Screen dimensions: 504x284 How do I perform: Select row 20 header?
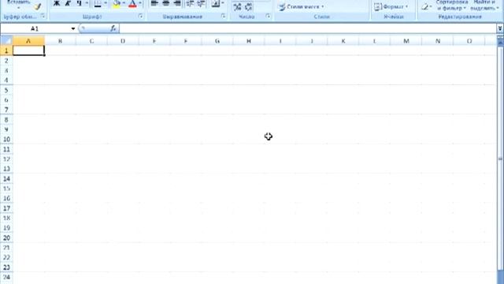(6, 237)
